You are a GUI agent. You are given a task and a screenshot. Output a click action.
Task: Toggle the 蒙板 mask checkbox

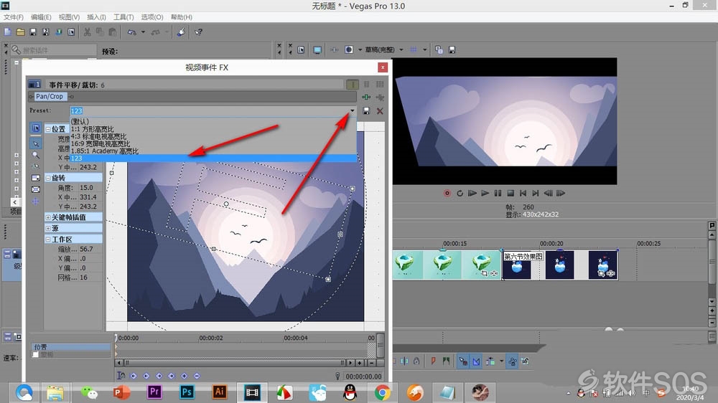tap(35, 354)
